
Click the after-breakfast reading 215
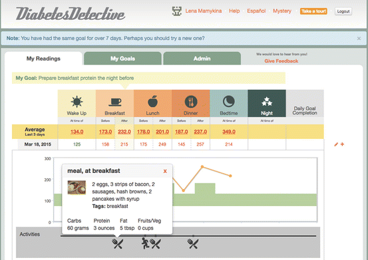tap(124, 144)
